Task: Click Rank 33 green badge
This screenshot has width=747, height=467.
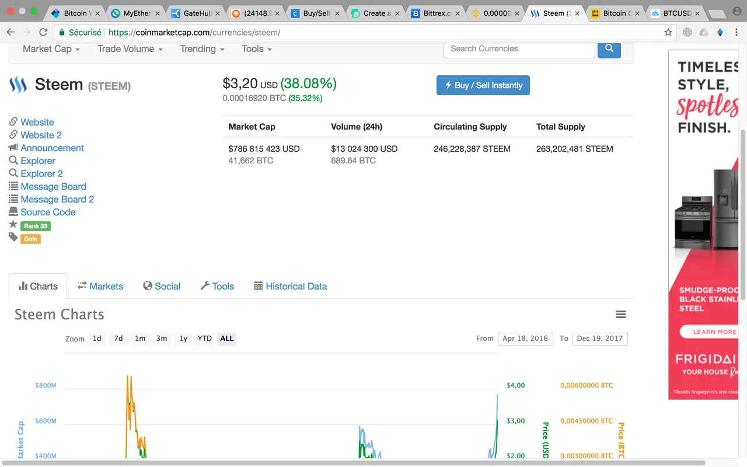Action: 36,226
